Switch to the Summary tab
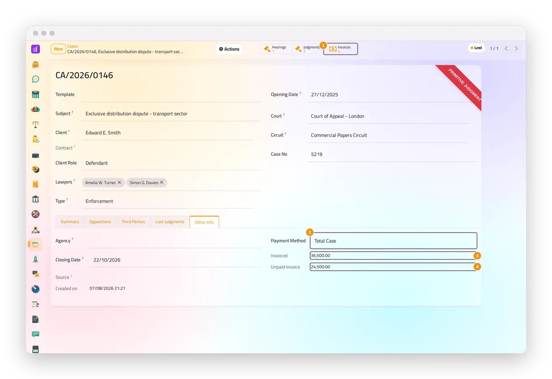Screen dimensions: 552x379 [x=70, y=222]
